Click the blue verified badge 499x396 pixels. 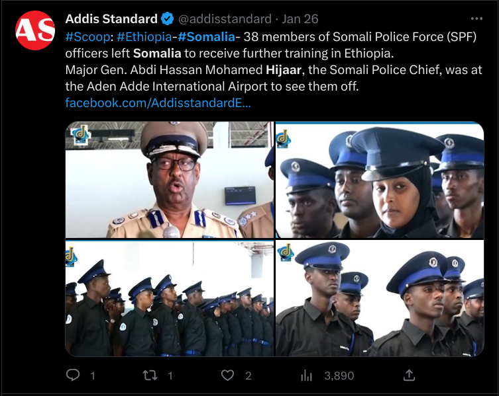168,19
